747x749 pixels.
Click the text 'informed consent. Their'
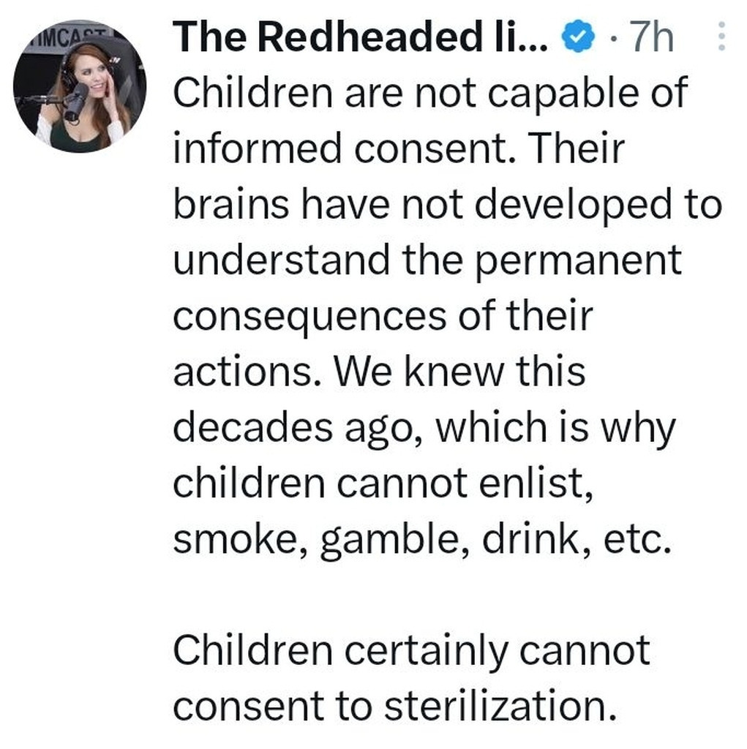pos(399,148)
